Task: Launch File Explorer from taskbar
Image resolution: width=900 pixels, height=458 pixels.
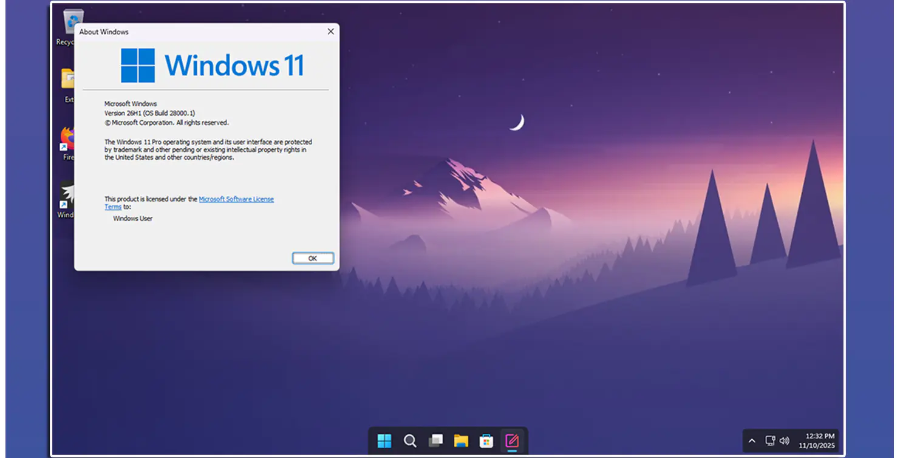Action: 461,440
